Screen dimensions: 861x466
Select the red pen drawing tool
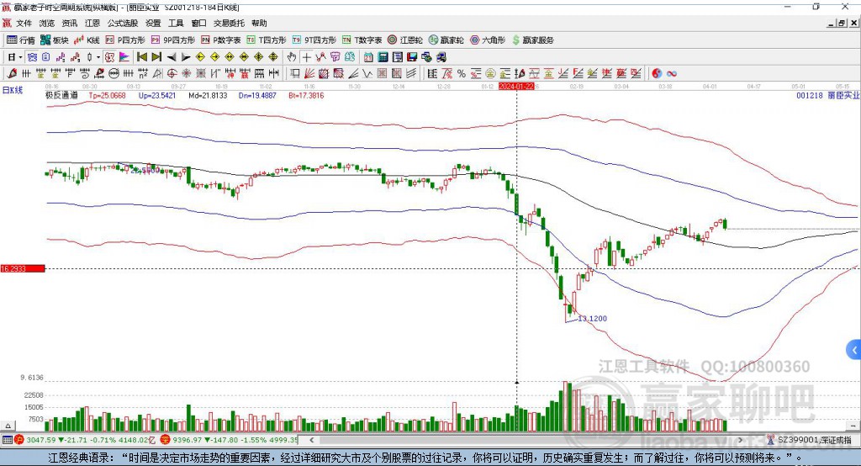12,74
